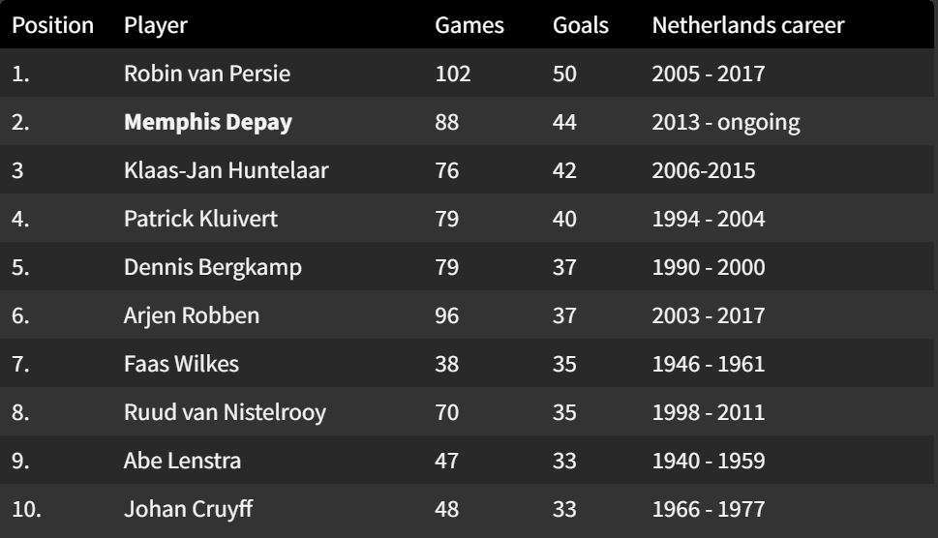
Task: Click on Faas Wilkes' name
Action: (181, 364)
